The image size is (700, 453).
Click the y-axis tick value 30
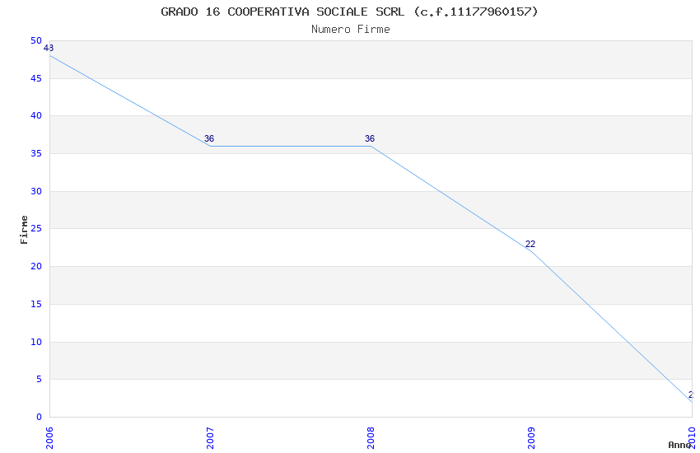pos(36,191)
